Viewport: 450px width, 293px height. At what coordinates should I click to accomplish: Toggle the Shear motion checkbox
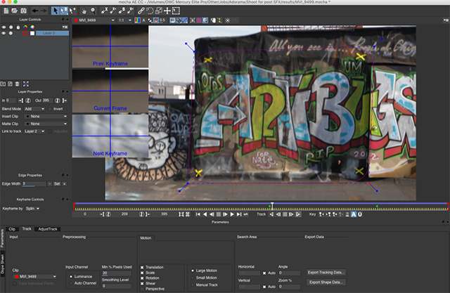[142, 284]
